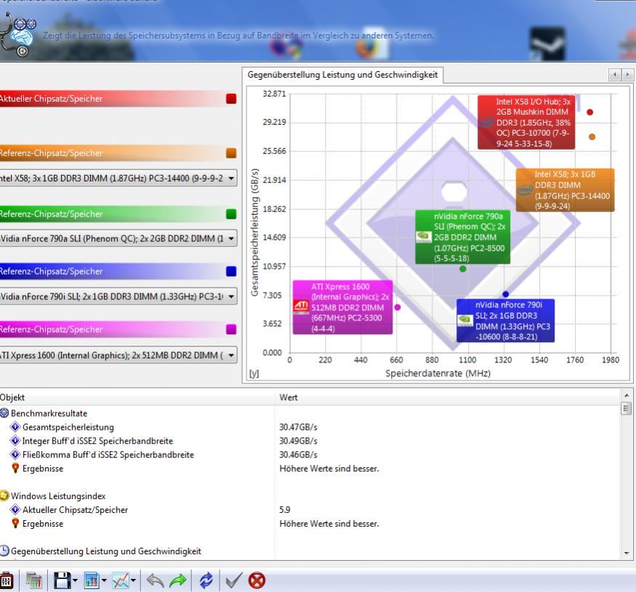This screenshot has height=592, width=636.
Task: Open the options icon in bottom toolbar
Action: click(x=6, y=580)
